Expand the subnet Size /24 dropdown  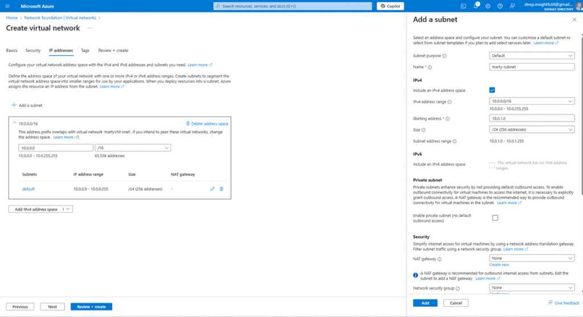click(532, 130)
